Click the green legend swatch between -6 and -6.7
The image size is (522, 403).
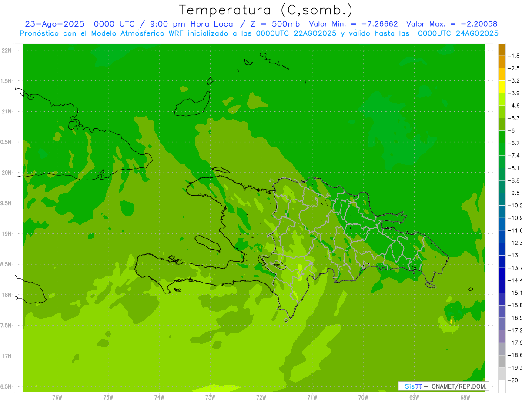click(502, 137)
